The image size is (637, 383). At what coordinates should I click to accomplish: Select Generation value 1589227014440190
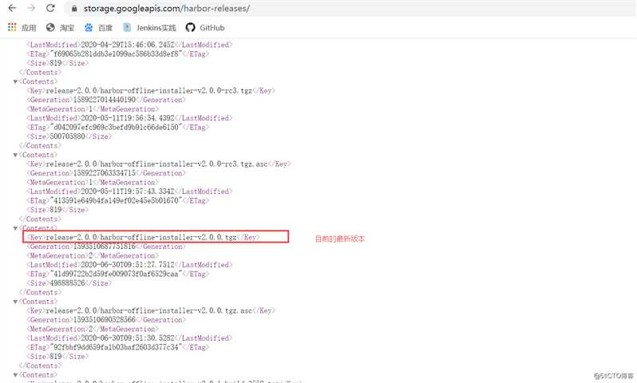pos(105,100)
